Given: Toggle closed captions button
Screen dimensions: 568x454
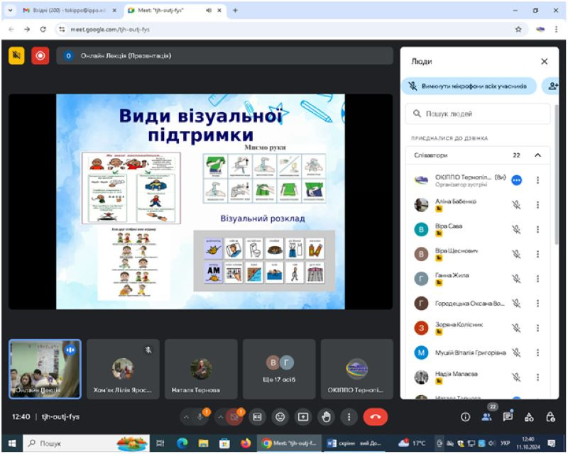Looking at the screenshot, I should pyautogui.click(x=257, y=417).
